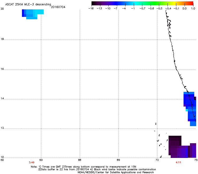Screen dimensions: 198x174
Task: Click the longitude axis label 63
Action: 41,160
